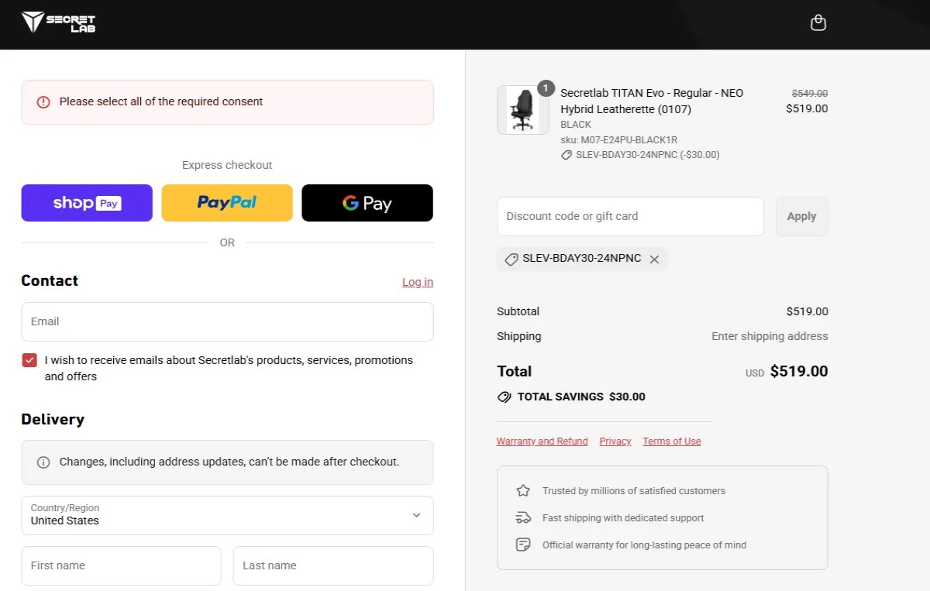
Task: Checkout with Google Pay
Action: 367,202
